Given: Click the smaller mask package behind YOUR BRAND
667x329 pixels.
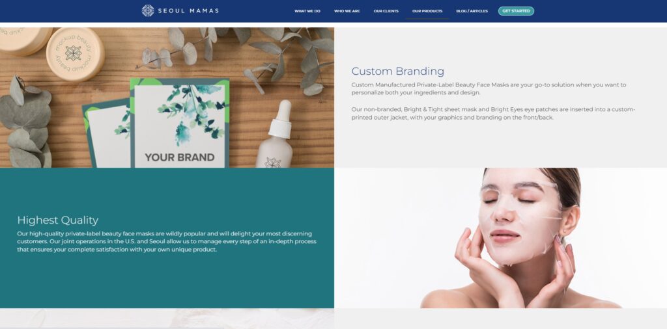Looking at the screenshot, I should (106, 134).
